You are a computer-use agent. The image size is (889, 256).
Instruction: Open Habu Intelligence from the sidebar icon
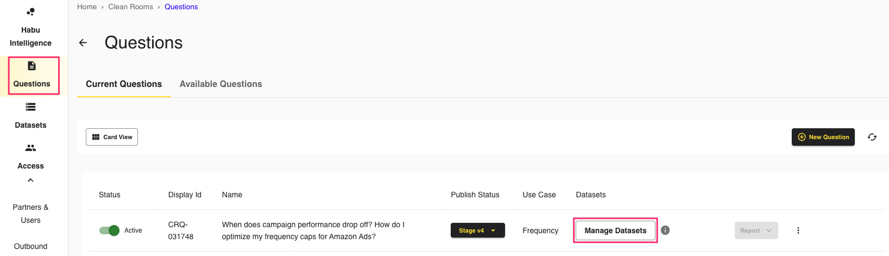(31, 11)
